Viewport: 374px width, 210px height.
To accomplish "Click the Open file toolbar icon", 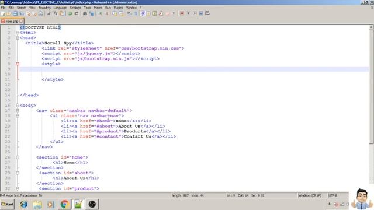I will coord(9,13).
